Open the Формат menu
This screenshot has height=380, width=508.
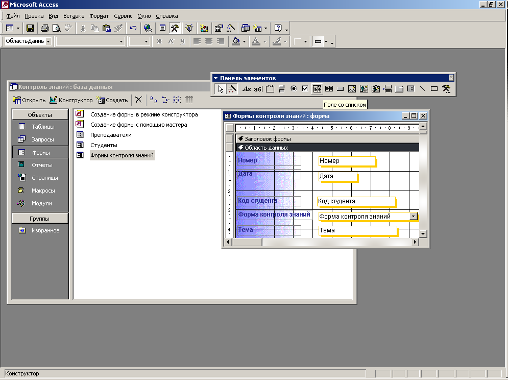click(99, 16)
